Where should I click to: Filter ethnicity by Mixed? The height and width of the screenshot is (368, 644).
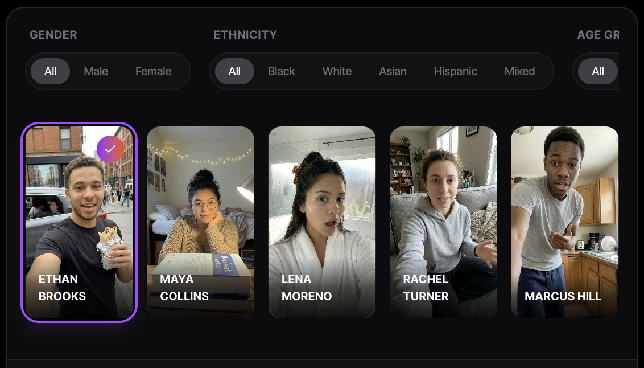tap(519, 71)
